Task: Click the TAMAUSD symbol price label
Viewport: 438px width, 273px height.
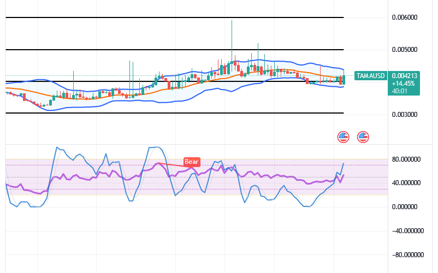Action: [x=371, y=76]
